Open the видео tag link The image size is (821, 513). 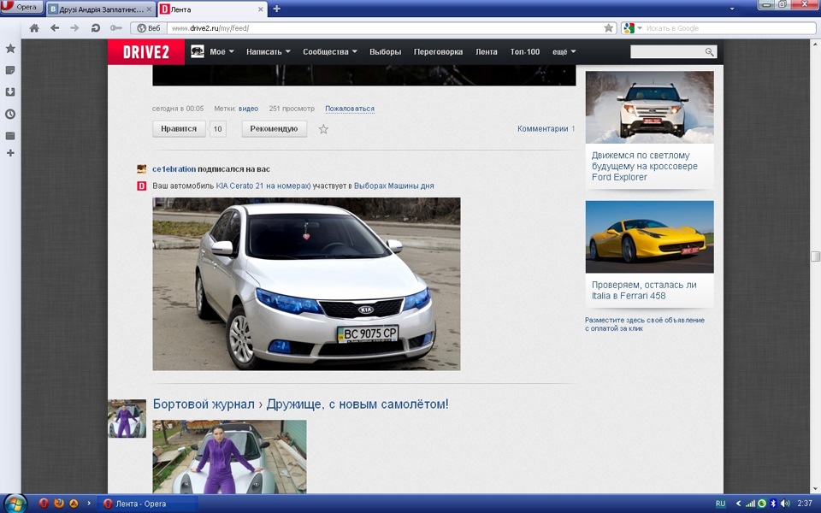(x=248, y=109)
